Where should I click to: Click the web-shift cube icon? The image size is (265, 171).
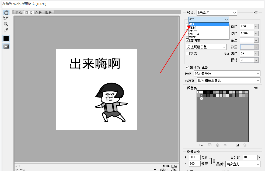pos(218,145)
